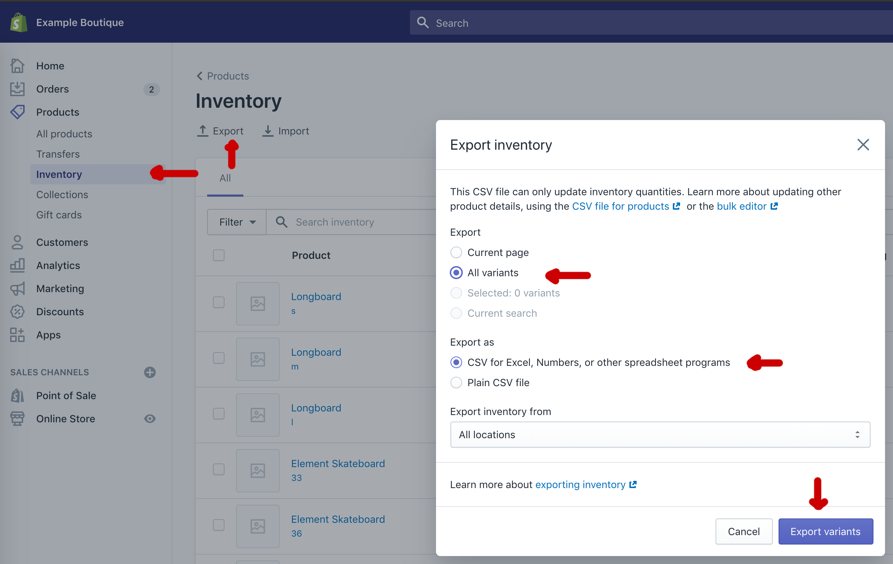This screenshot has width=893, height=564.
Task: Click the Customers person icon
Action: pyautogui.click(x=17, y=242)
